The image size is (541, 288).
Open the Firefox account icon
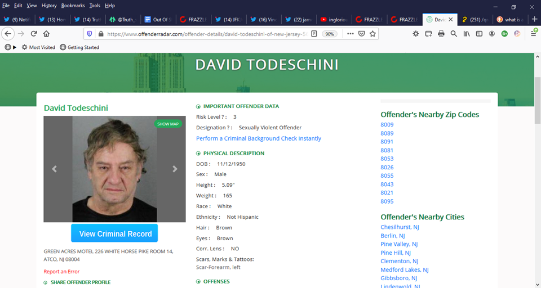491,34
